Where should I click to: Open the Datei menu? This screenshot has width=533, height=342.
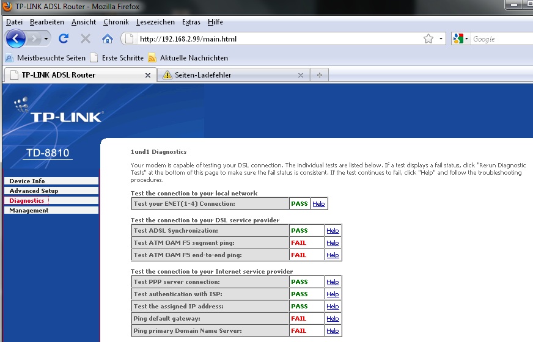tap(14, 22)
